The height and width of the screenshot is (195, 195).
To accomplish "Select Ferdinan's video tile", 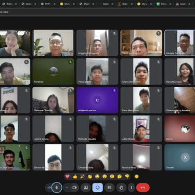I will (x=53, y=71).
